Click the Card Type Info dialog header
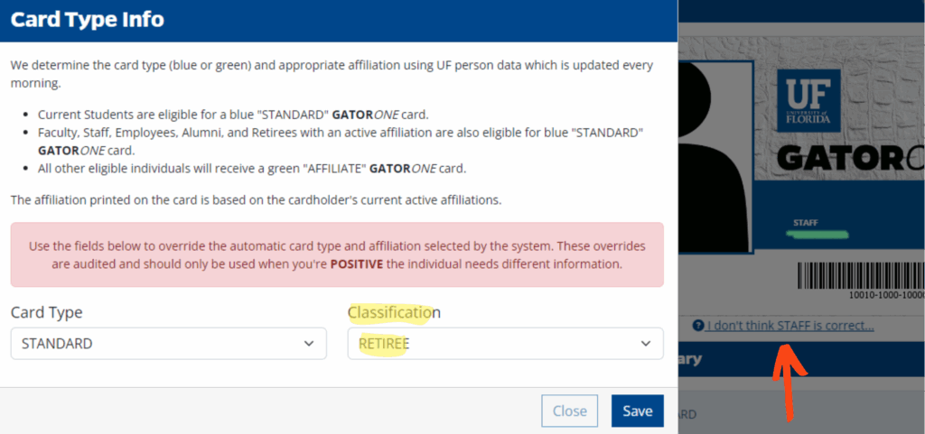The height and width of the screenshot is (434, 925). 339,21
